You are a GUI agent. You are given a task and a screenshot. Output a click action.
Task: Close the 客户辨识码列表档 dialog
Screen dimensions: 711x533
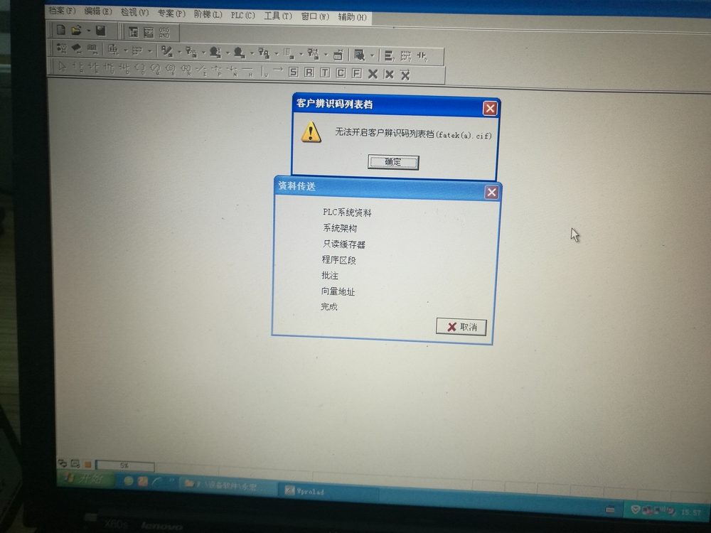(490, 108)
